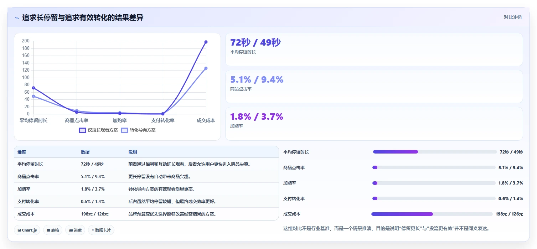Screen dimensions: 537x249
Task: Click the progress value 198元 / 126元
Action: pyautogui.click(x=509, y=214)
